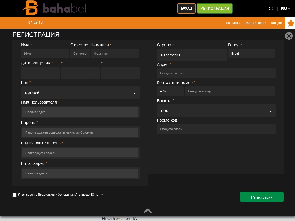Go to the КАЗИНО menu item
Image resolution: width=295 pixels, height=221 pixels.
(232, 23)
